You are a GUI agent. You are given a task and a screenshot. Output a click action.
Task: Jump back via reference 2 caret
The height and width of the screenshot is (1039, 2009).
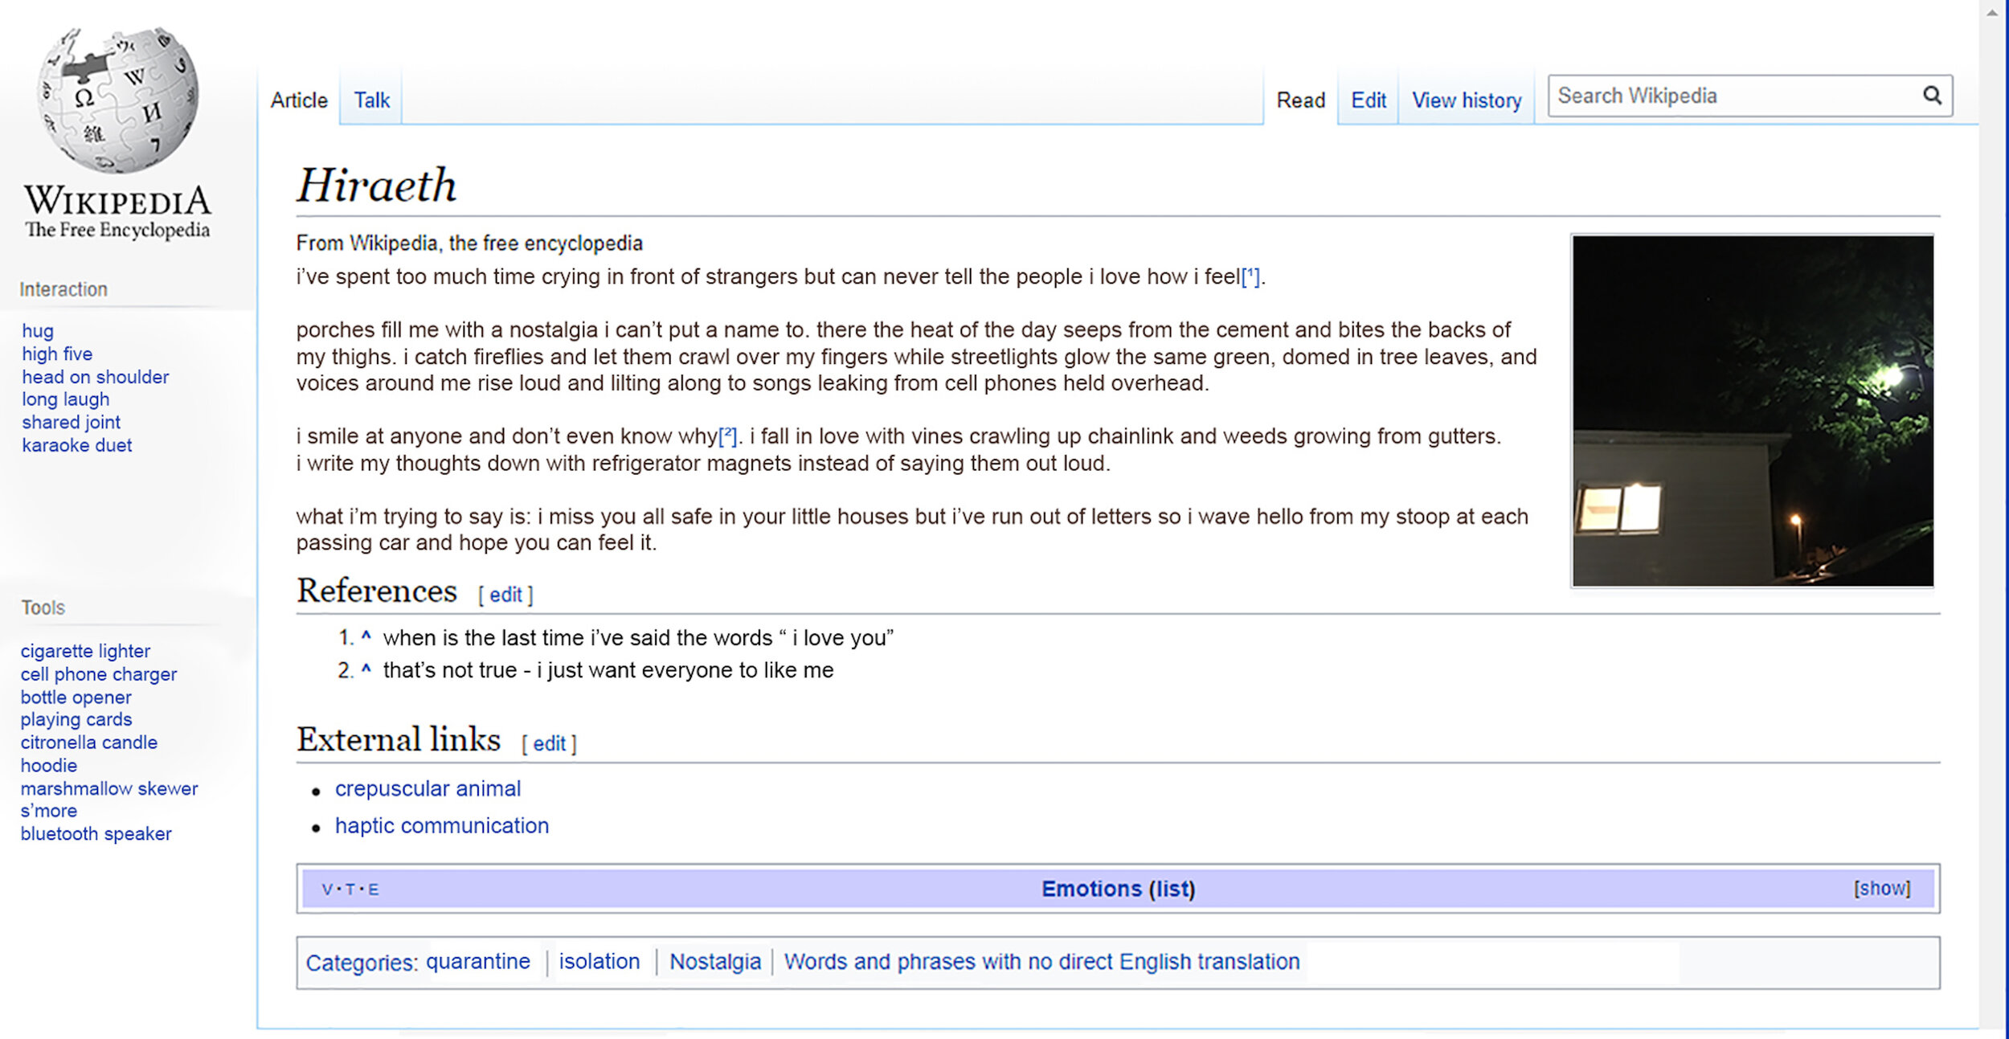[366, 669]
